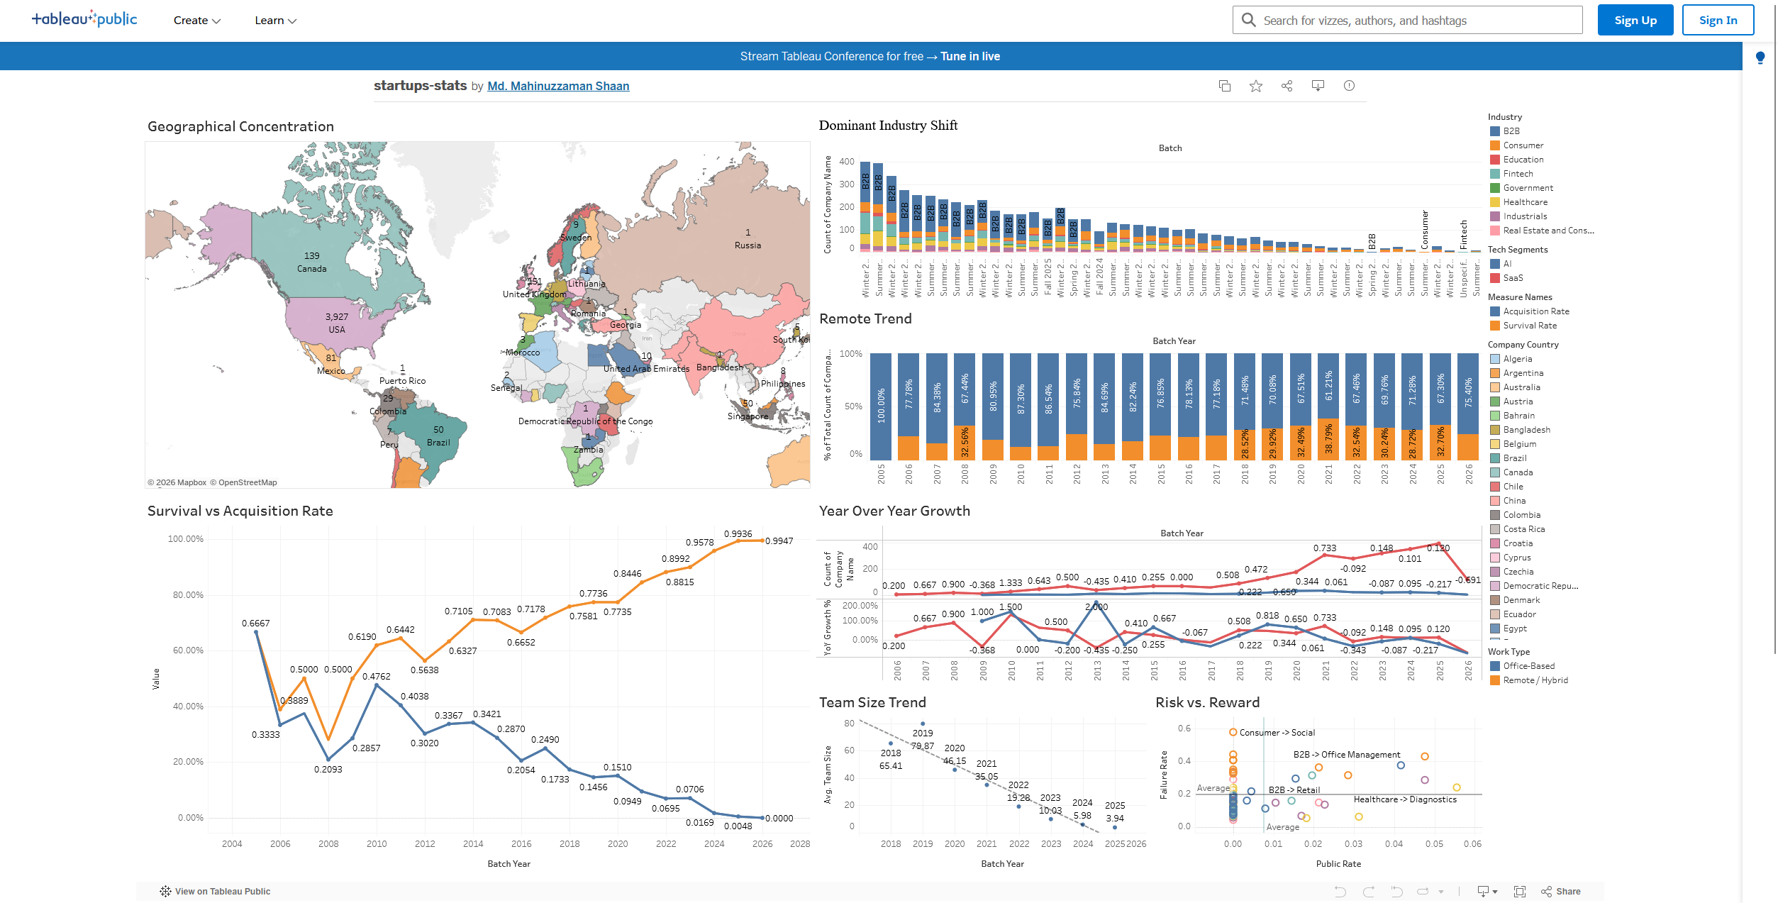This screenshot has width=1778, height=903.
Task: Open the Learn menu
Action: (276, 21)
